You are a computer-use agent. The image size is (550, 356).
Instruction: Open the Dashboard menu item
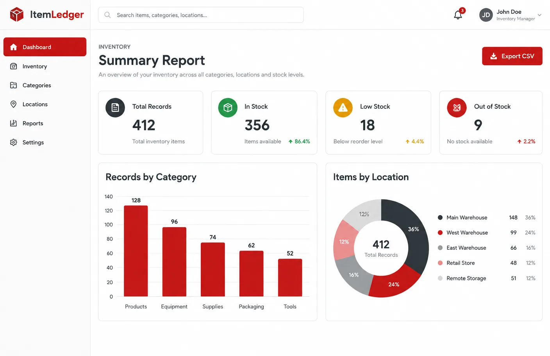[x=45, y=47]
